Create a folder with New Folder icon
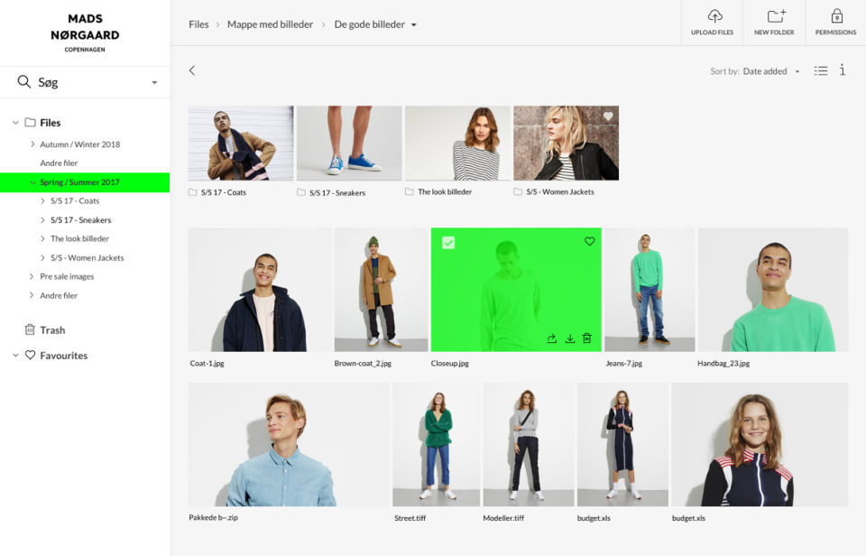Image resolution: width=866 pixels, height=556 pixels. (x=776, y=15)
